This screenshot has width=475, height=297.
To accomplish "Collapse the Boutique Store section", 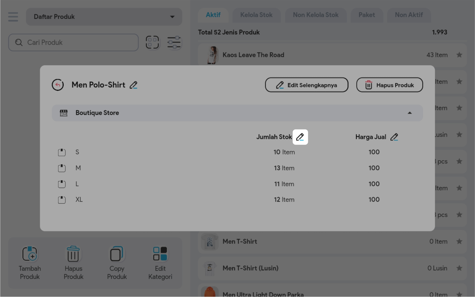I will pyautogui.click(x=409, y=113).
